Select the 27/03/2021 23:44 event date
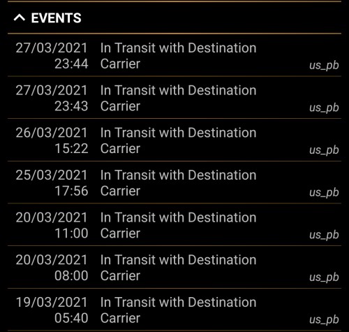 click(x=52, y=56)
